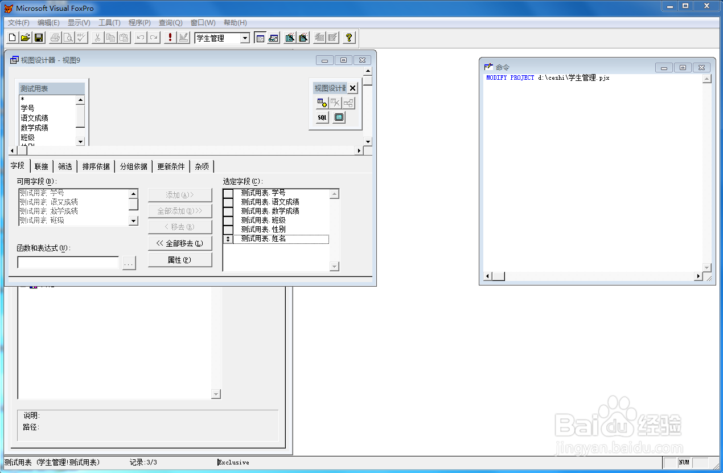Open the 窗口(W) menu
Viewport: 723px width, 473px height.
203,23
